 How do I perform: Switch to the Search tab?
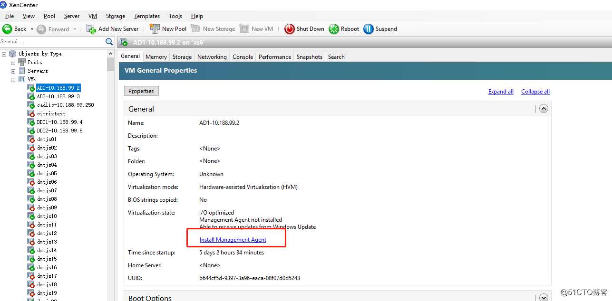click(336, 57)
